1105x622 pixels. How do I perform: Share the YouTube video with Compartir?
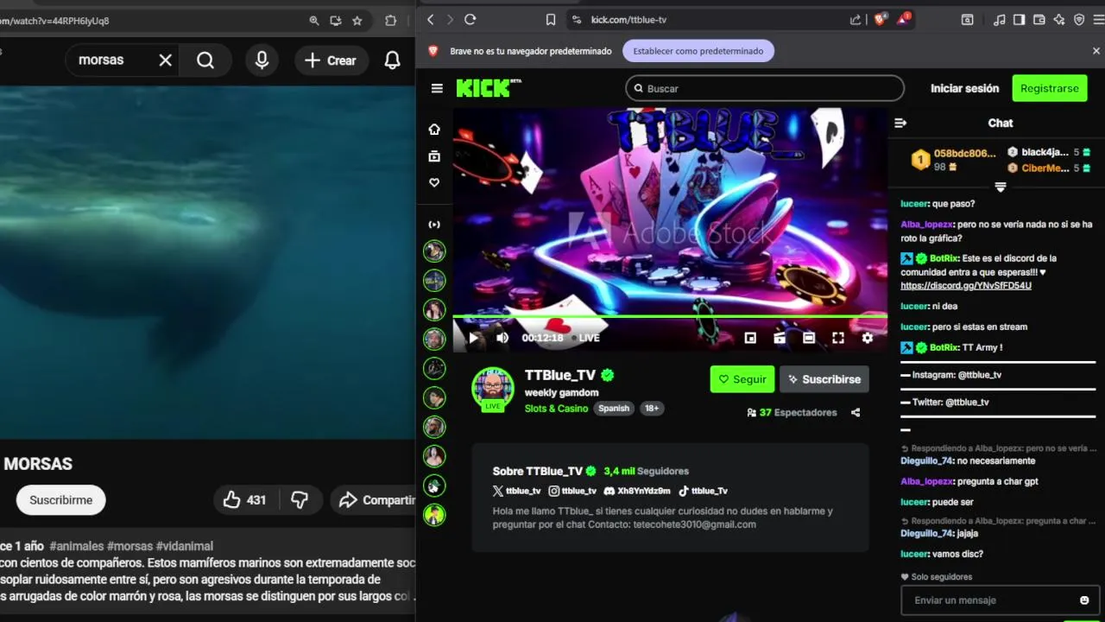375,500
